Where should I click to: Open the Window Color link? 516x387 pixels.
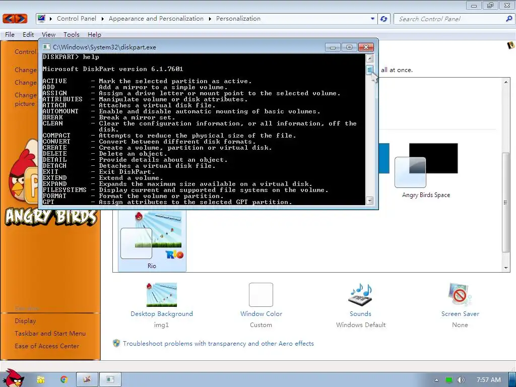(x=262, y=313)
